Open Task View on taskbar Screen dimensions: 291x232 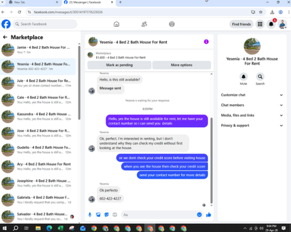click(x=27, y=228)
